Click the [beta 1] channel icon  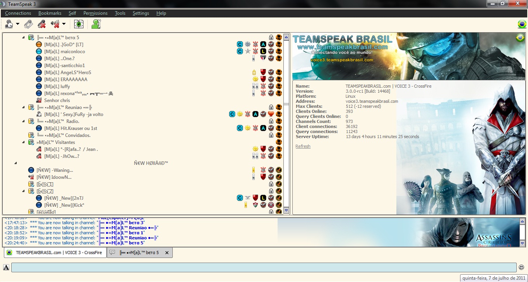pyautogui.click(x=31, y=184)
